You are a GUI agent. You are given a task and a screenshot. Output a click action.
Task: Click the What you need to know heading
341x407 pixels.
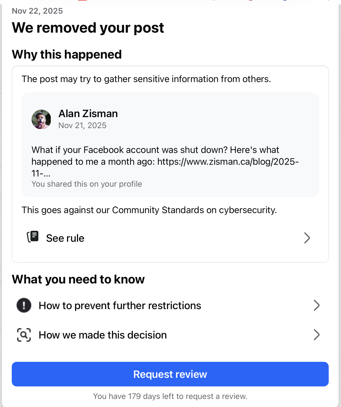coord(78,279)
